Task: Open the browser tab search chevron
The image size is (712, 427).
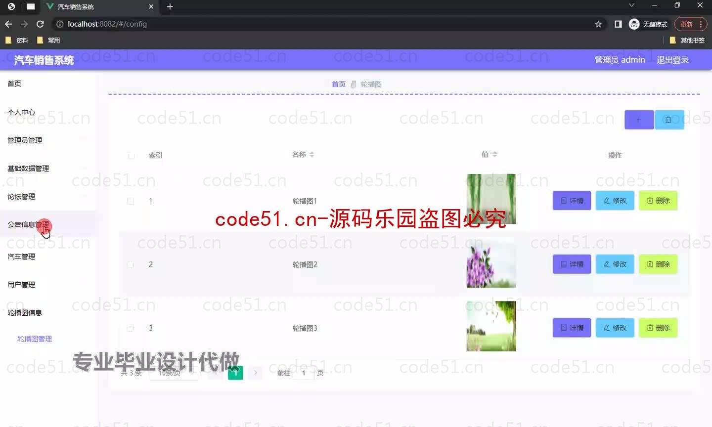Action: [x=631, y=5]
